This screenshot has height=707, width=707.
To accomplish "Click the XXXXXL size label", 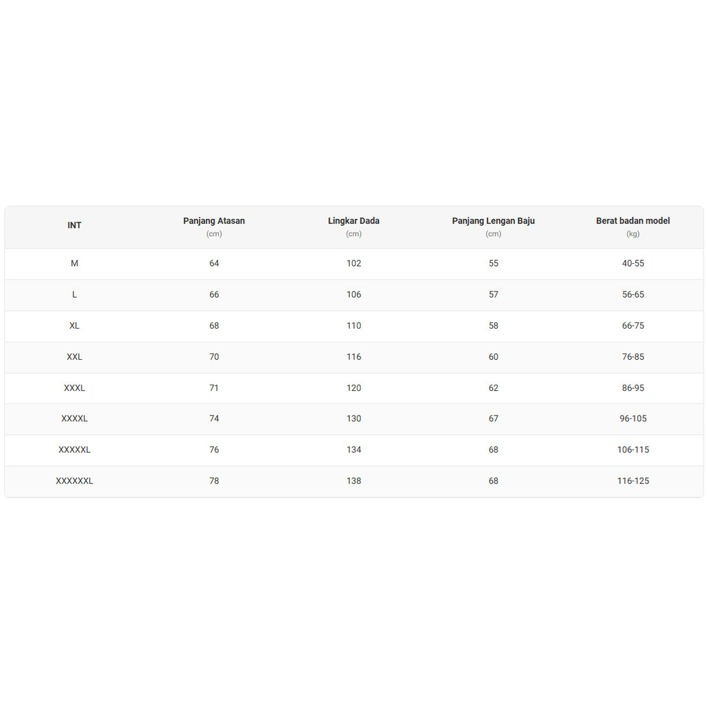I will coord(75,450).
